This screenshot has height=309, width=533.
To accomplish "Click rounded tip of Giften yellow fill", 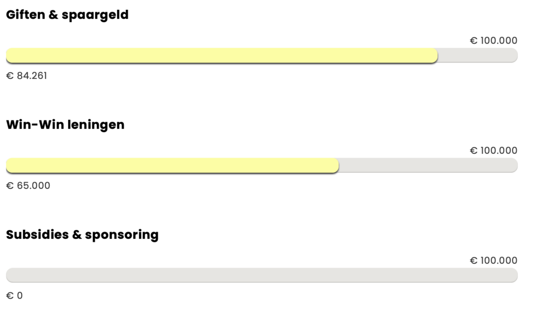I will [435, 55].
